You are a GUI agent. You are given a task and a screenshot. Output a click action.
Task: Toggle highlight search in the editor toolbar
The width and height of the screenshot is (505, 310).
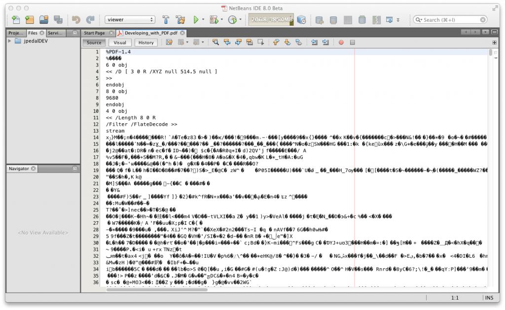249,42
